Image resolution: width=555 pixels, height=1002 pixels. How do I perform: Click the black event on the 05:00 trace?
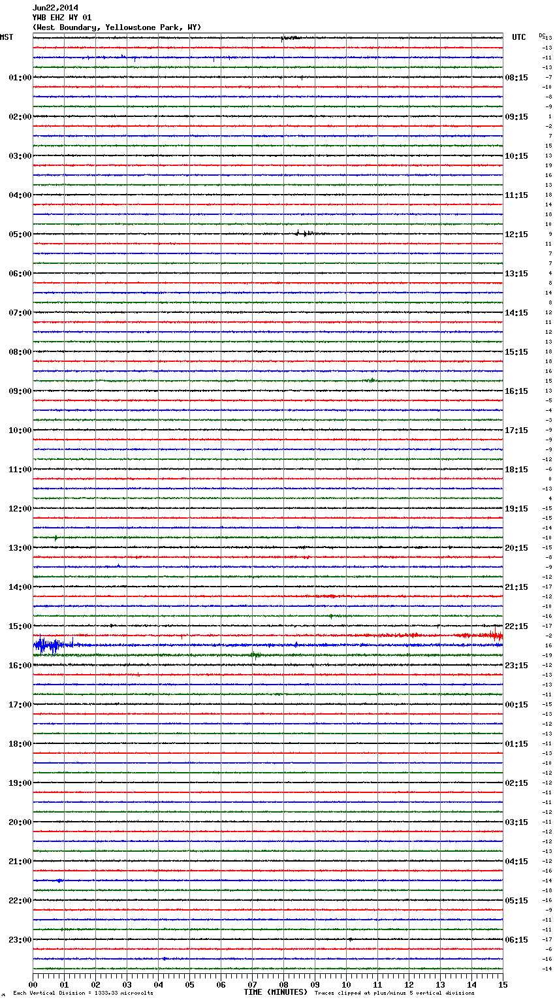(303, 233)
